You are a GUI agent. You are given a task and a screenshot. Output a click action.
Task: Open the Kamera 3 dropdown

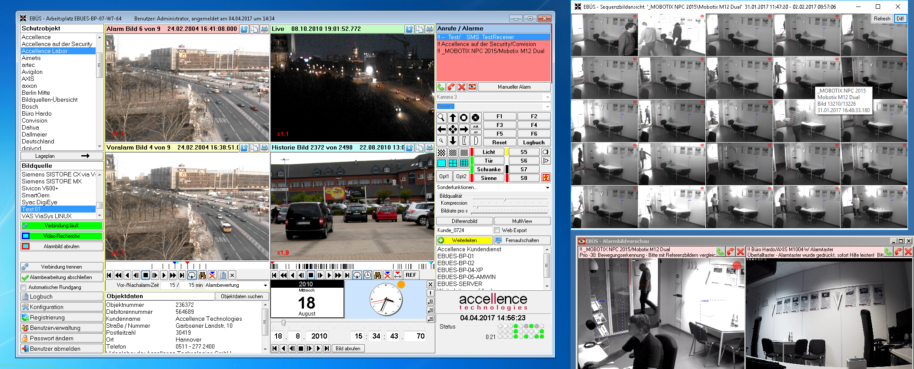tap(547, 97)
